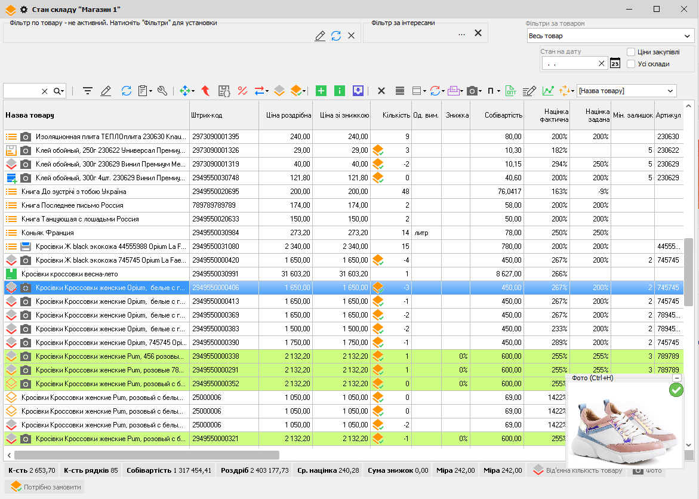Click the green info icon in toolbar

pyautogui.click(x=340, y=91)
